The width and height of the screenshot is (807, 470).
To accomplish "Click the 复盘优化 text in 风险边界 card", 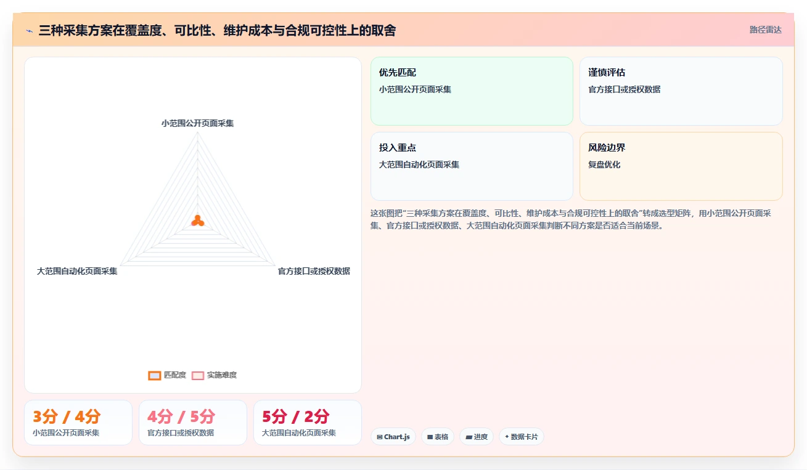I will point(604,164).
